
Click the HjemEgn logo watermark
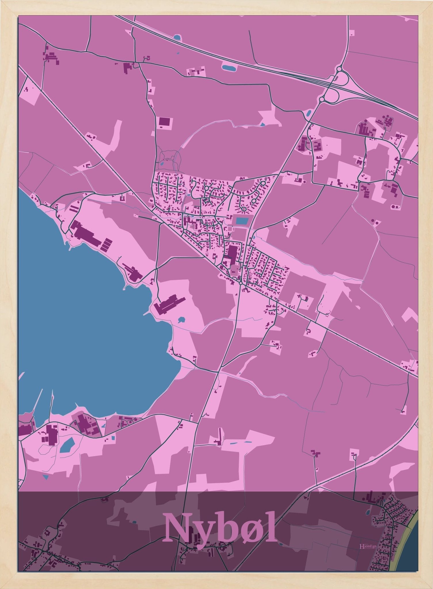coord(366,546)
